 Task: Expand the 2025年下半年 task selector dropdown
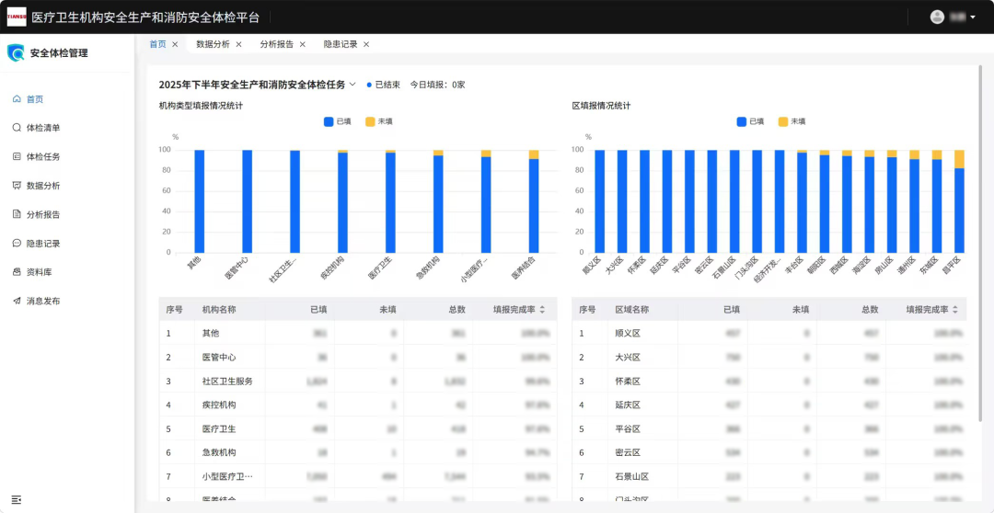tap(353, 85)
